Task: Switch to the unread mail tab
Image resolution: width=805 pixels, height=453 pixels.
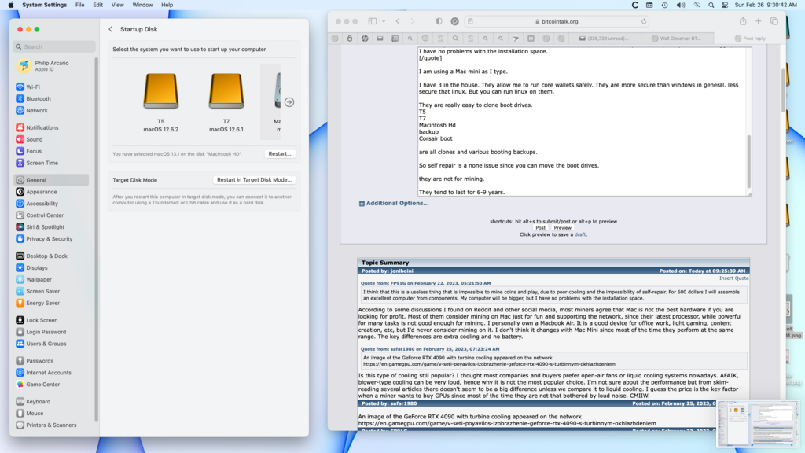Action: pos(605,38)
